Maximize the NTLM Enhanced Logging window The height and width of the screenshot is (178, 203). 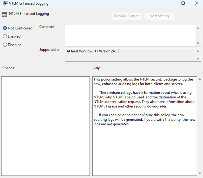pyautogui.click(x=183, y=3)
